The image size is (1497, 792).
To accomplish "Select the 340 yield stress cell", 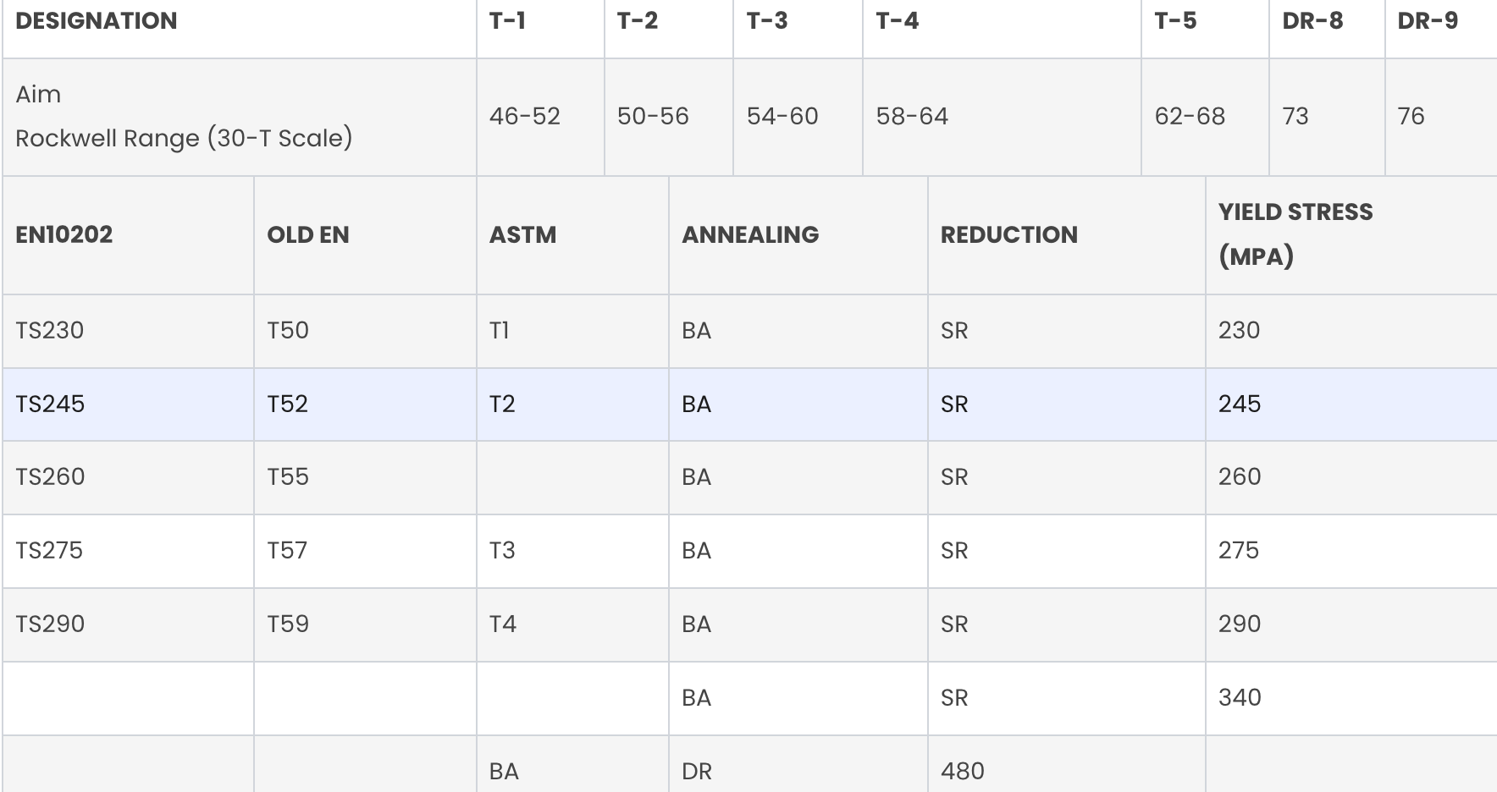I will 1351,698.
